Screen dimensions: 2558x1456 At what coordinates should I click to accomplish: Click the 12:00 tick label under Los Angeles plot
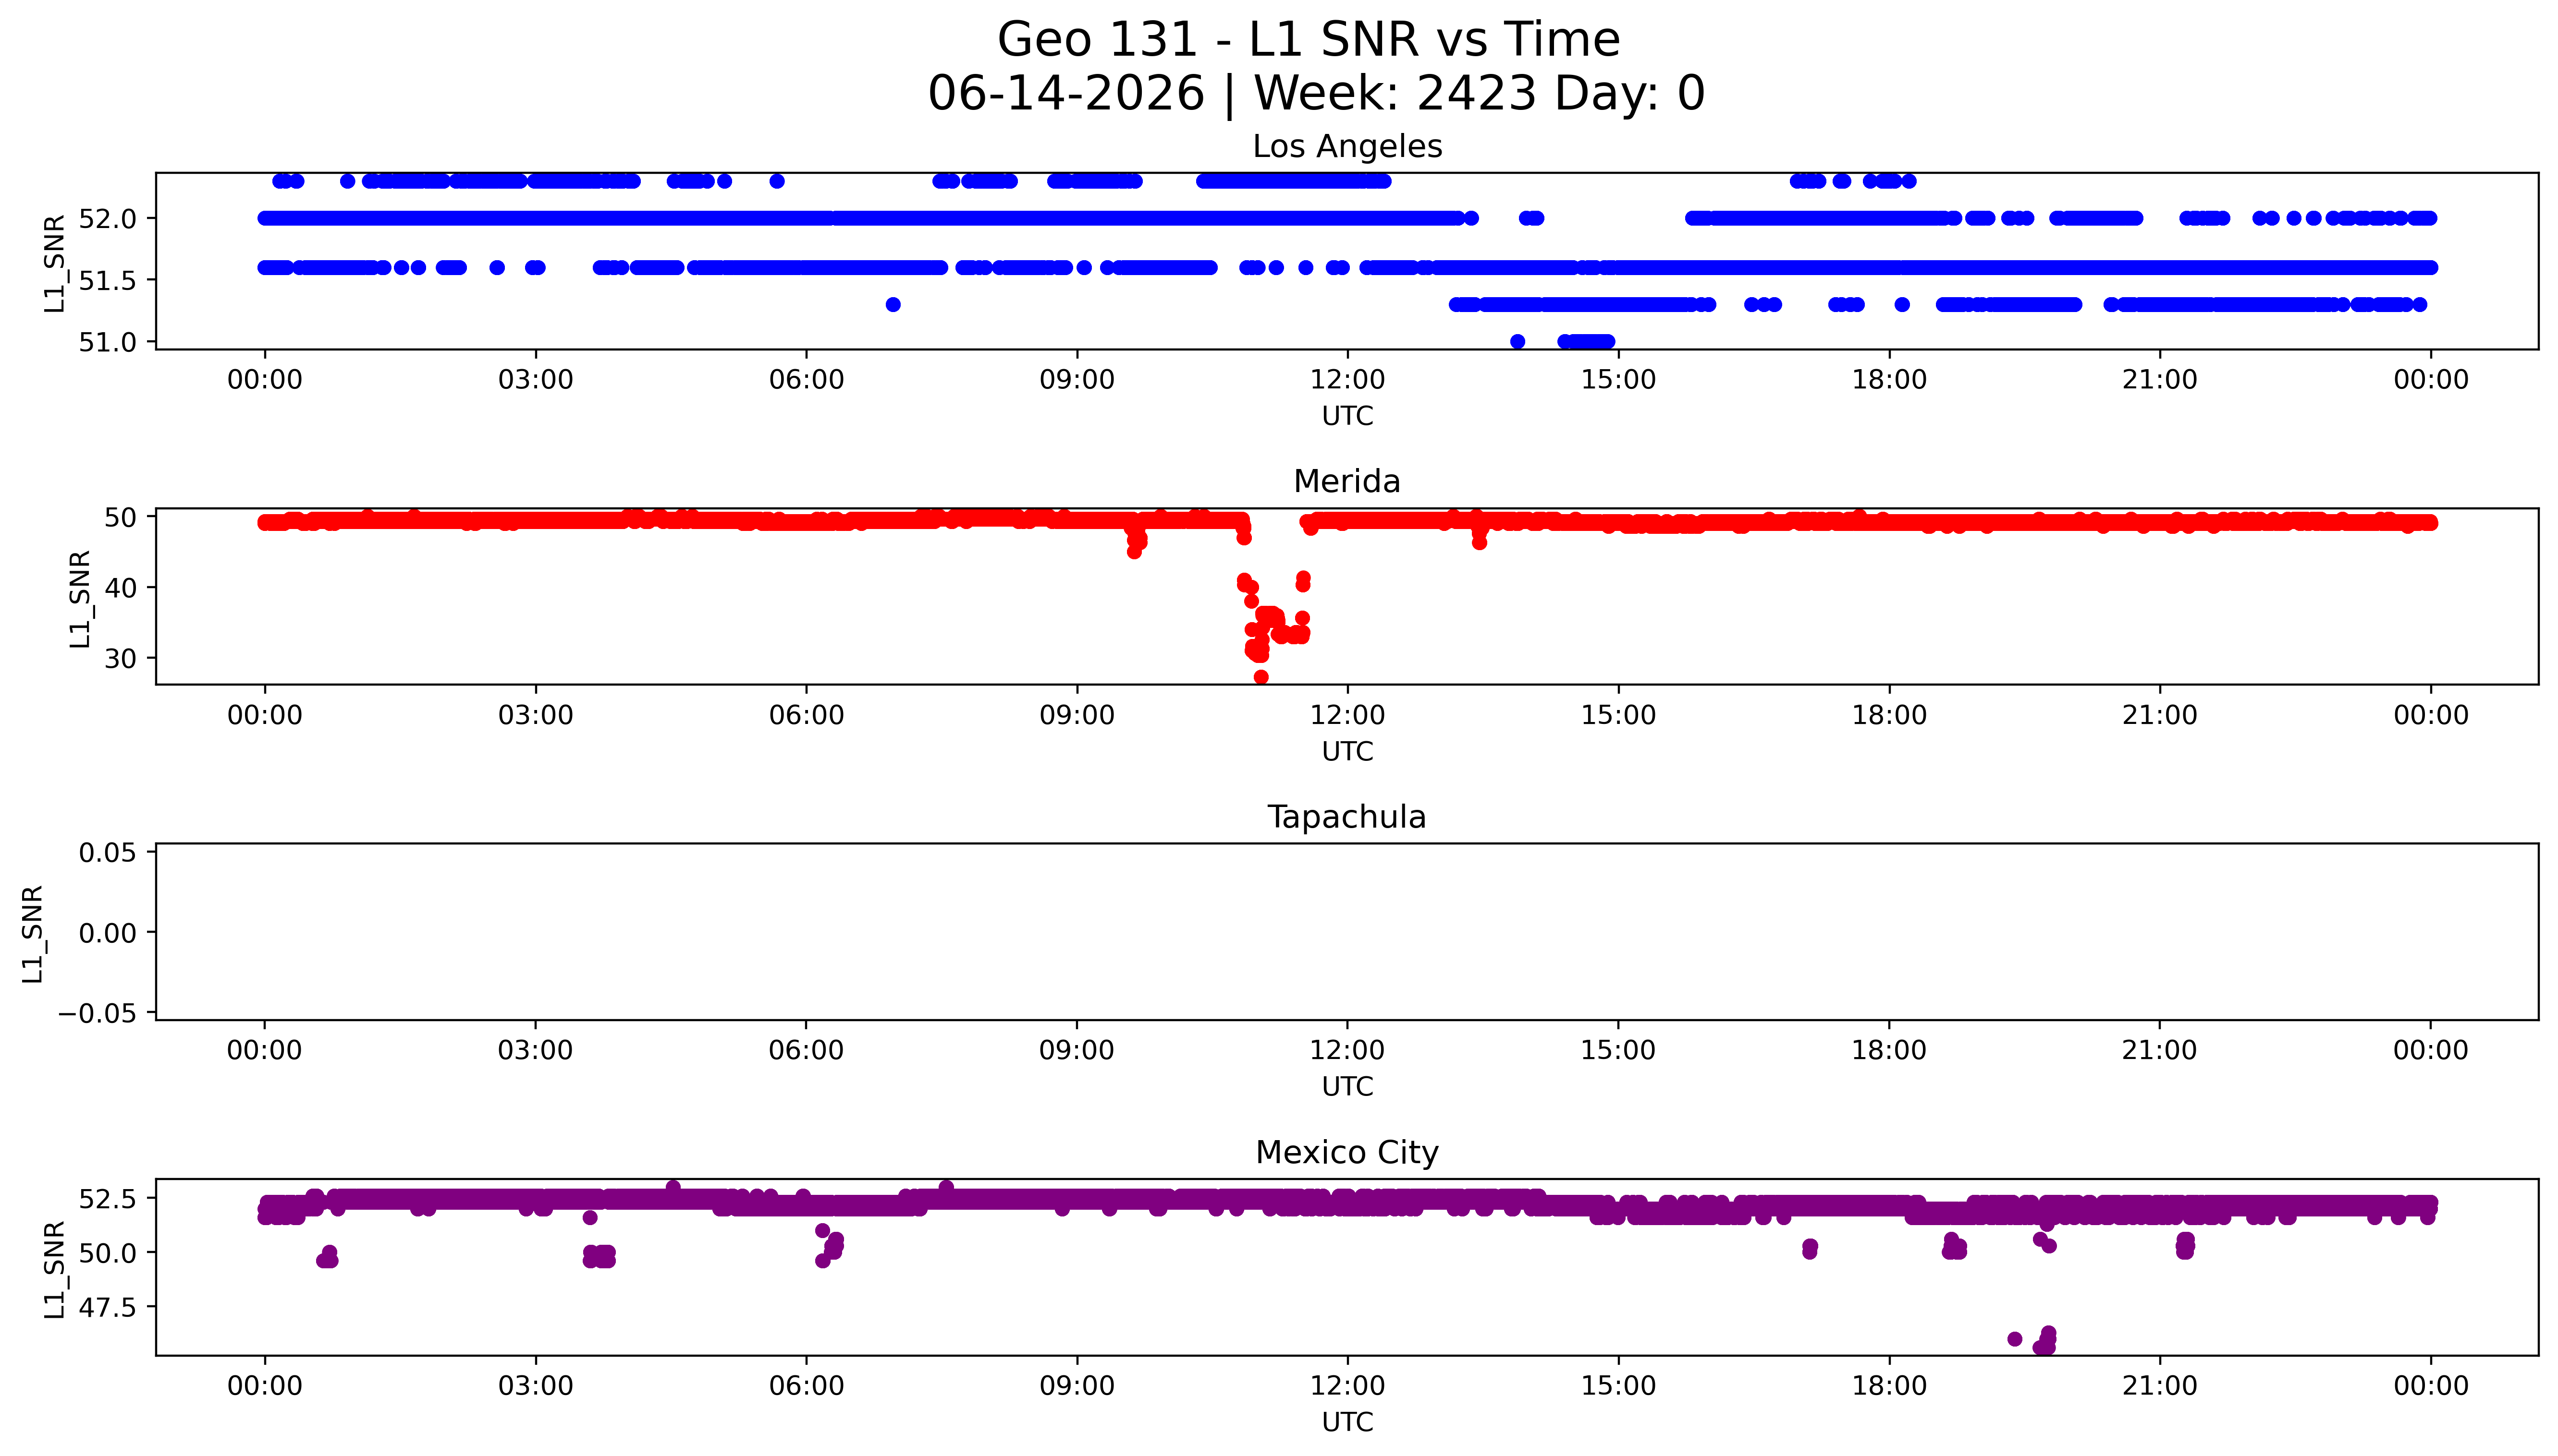(1347, 380)
